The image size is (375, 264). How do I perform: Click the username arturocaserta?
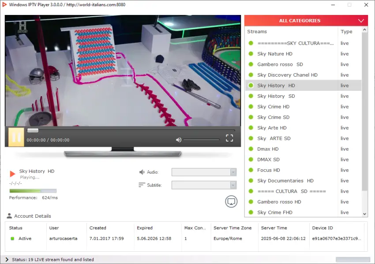[63, 238]
